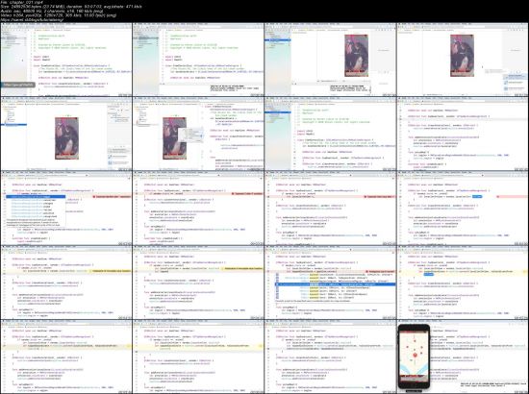Select the highlighted top row in narrow autocomplete dropdown
The image size is (529, 394).
(x=36, y=196)
